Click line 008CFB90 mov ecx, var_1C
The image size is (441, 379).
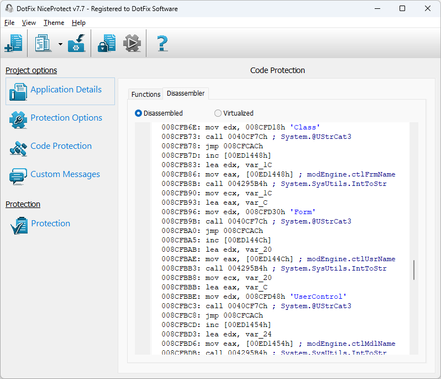coord(217,193)
